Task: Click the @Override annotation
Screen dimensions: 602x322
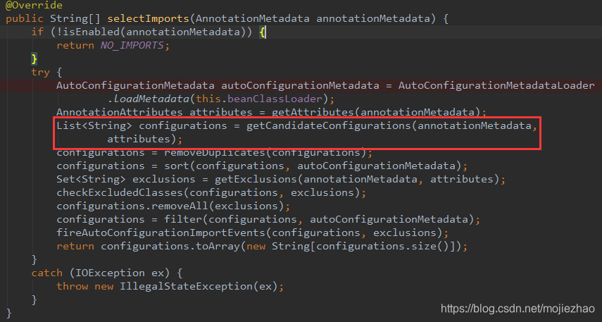Action: [x=34, y=5]
